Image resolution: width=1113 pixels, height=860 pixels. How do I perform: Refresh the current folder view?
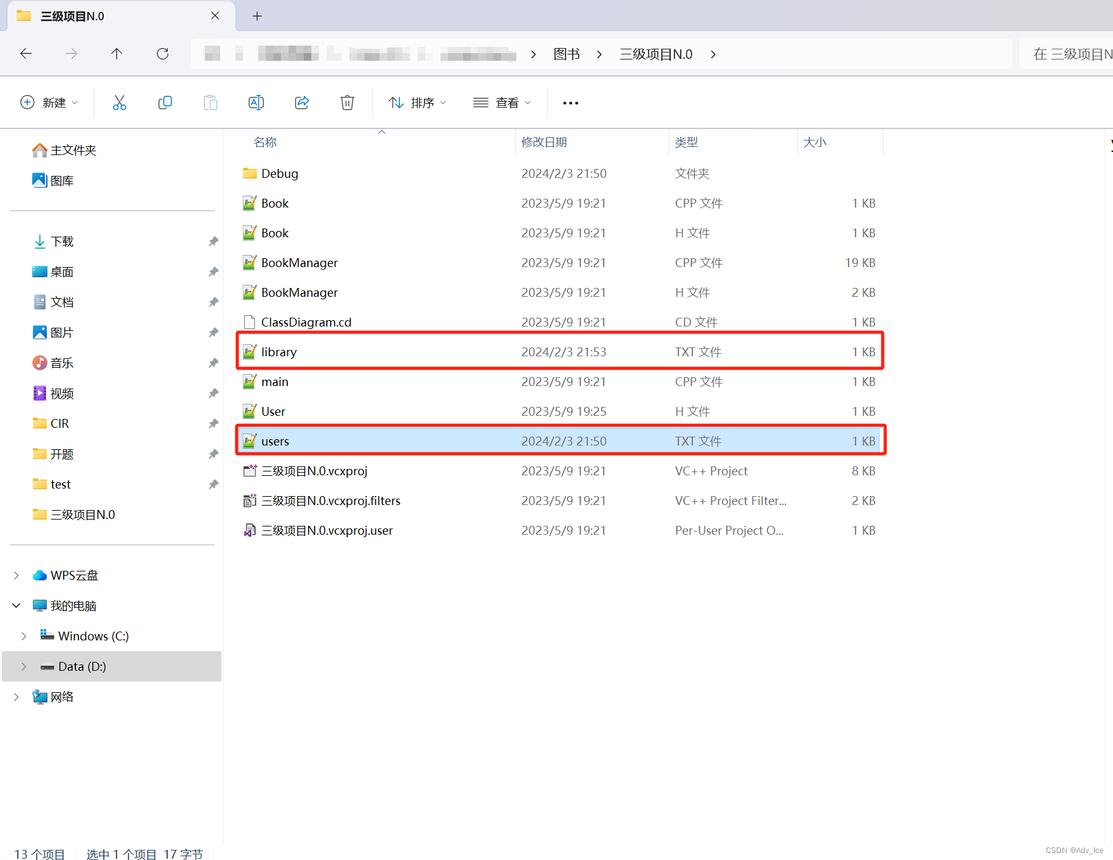pos(163,54)
